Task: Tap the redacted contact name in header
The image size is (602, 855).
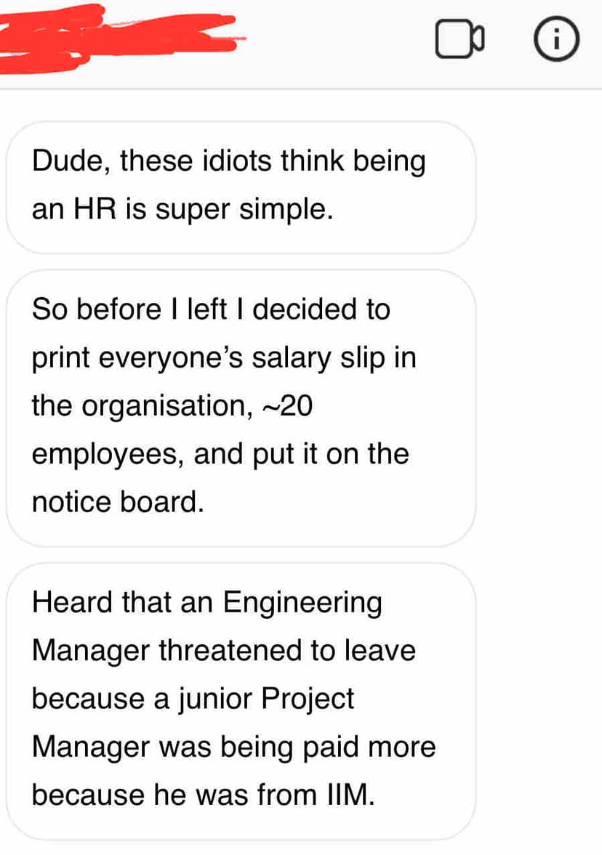Action: [x=120, y=36]
